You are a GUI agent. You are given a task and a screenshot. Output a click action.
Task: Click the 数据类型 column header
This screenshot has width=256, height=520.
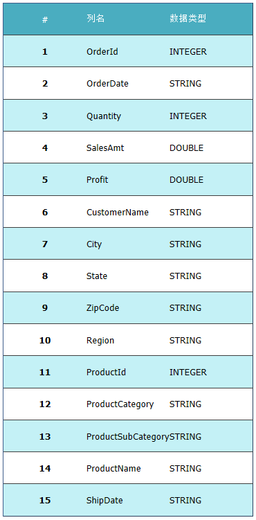click(188, 19)
